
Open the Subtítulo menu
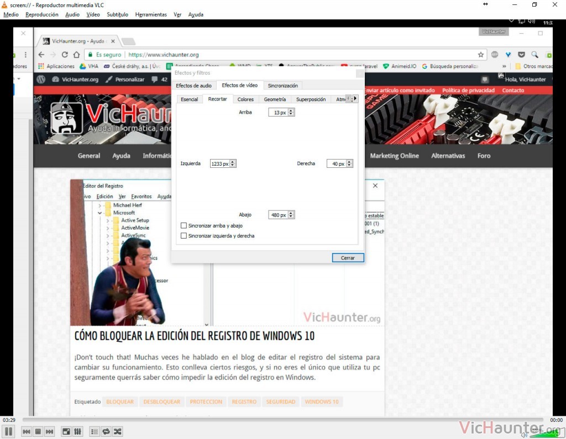pos(117,14)
